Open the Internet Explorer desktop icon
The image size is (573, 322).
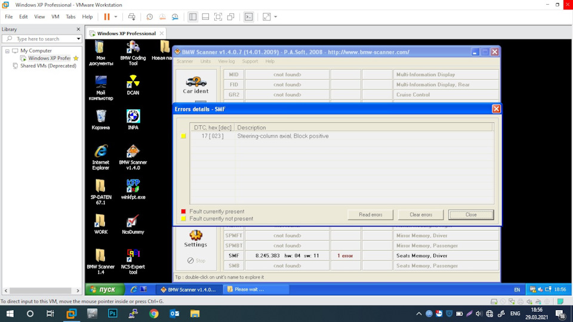point(100,157)
